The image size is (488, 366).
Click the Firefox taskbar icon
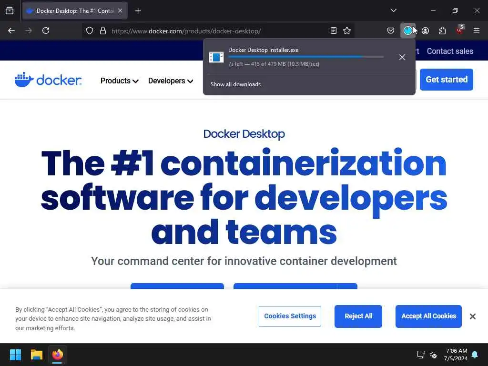tap(58, 355)
